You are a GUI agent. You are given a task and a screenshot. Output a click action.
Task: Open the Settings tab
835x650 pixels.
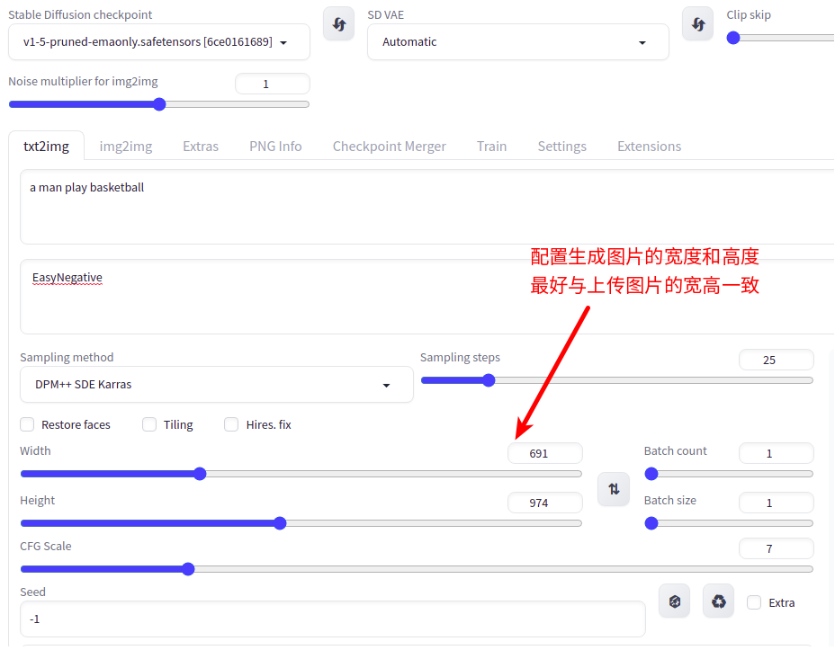[x=561, y=146]
